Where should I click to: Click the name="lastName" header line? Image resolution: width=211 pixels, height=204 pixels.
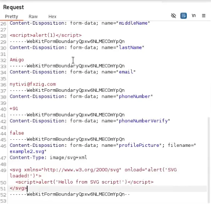pyautogui.click(x=77, y=48)
